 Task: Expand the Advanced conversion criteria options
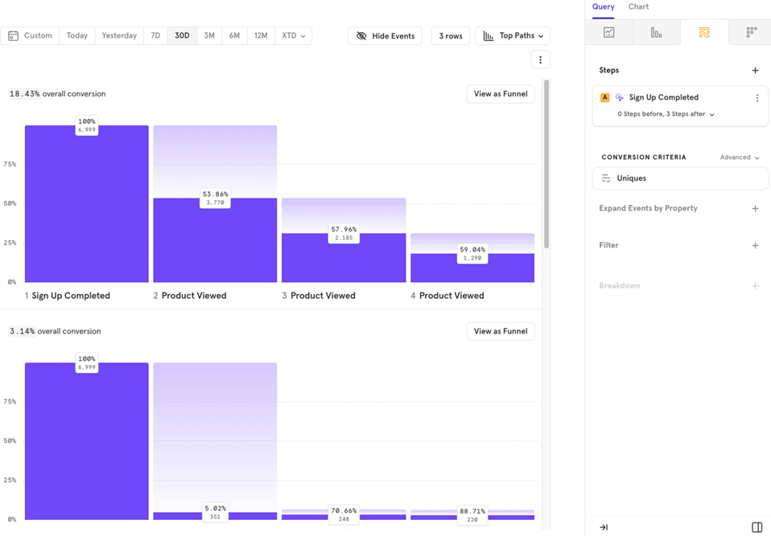[x=740, y=158]
